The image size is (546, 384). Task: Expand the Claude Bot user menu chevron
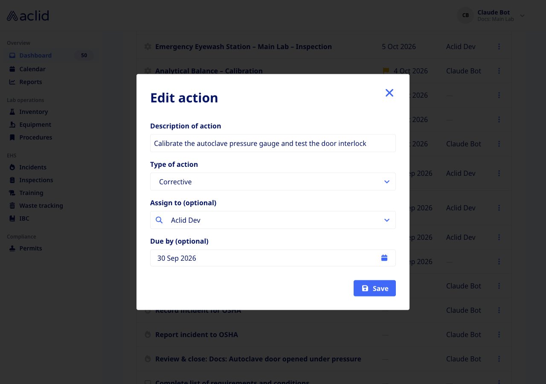tap(522, 16)
